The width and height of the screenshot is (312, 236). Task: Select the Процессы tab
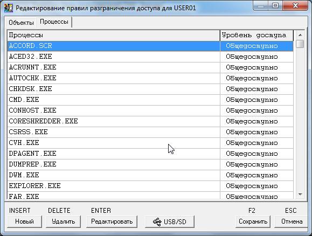click(x=54, y=22)
